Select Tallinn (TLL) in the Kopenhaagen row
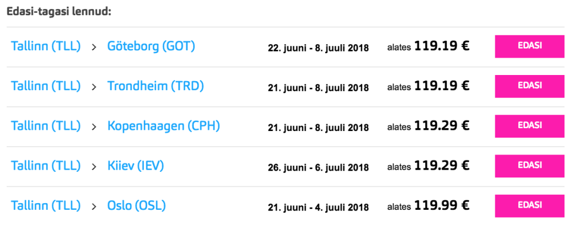Screen dimensions: 575x225 [46, 126]
